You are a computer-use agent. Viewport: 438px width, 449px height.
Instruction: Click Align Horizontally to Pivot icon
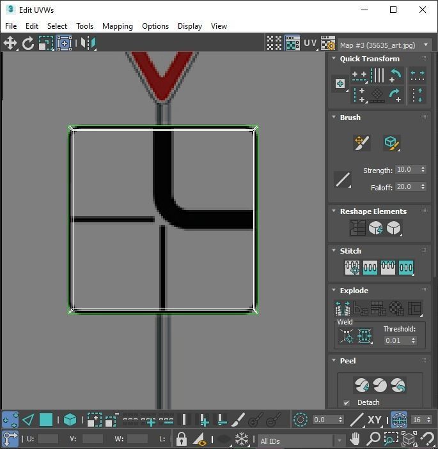click(x=359, y=76)
